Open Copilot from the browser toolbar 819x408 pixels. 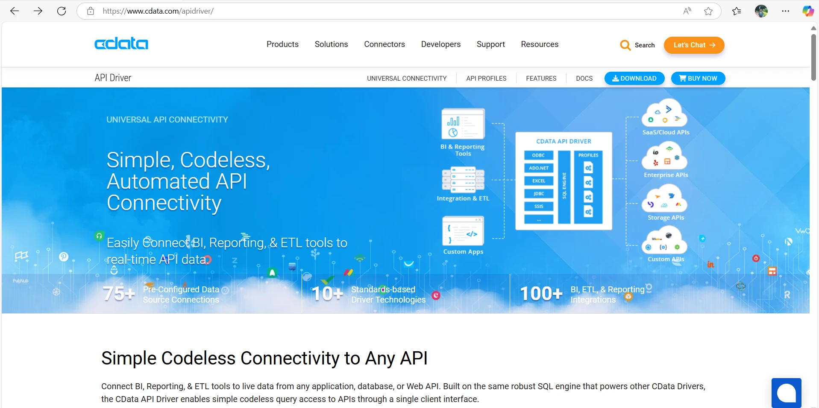(x=808, y=11)
